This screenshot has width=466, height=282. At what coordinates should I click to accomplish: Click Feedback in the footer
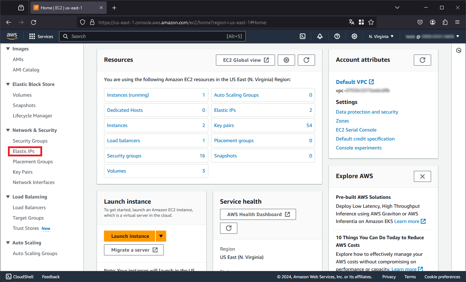(51, 277)
